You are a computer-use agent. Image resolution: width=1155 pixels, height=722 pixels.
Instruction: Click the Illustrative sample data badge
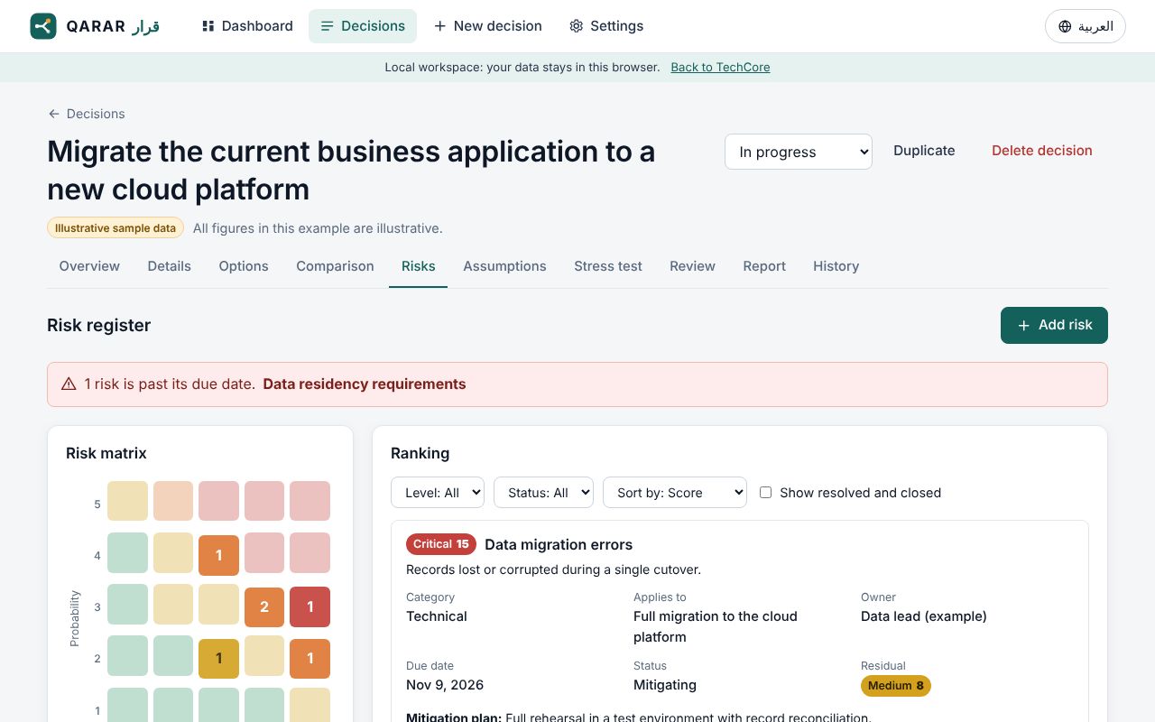pos(115,228)
